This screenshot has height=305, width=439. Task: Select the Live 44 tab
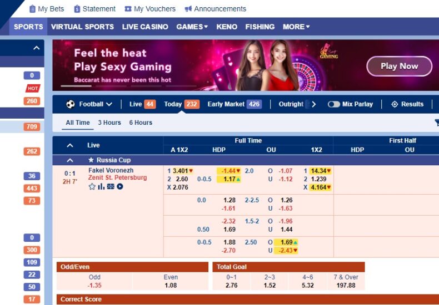pyautogui.click(x=142, y=104)
